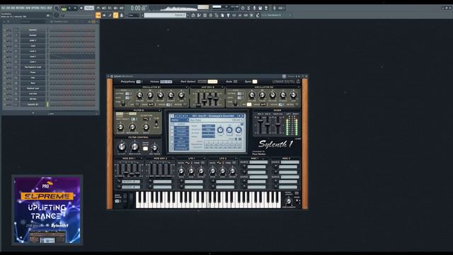This screenshot has width=453, height=255.
Task: Click the Filter B filter type selector
Action: click(146, 119)
